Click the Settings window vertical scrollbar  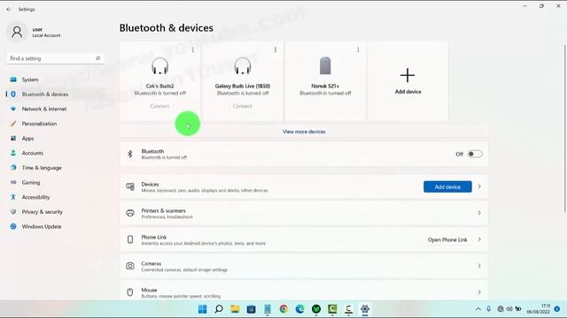(564, 128)
